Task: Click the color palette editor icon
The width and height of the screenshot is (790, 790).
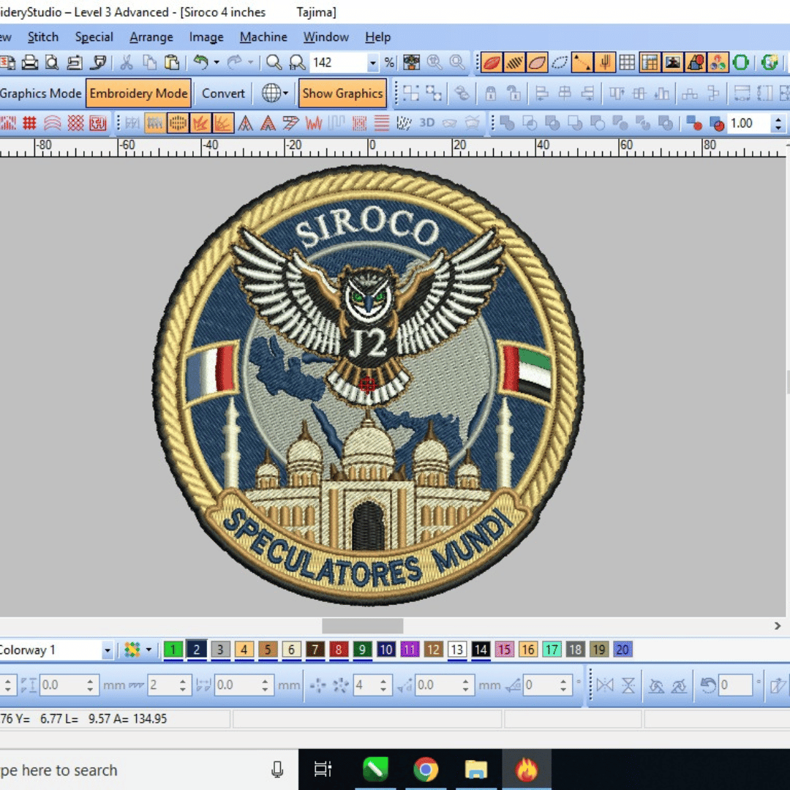Action: (132, 650)
